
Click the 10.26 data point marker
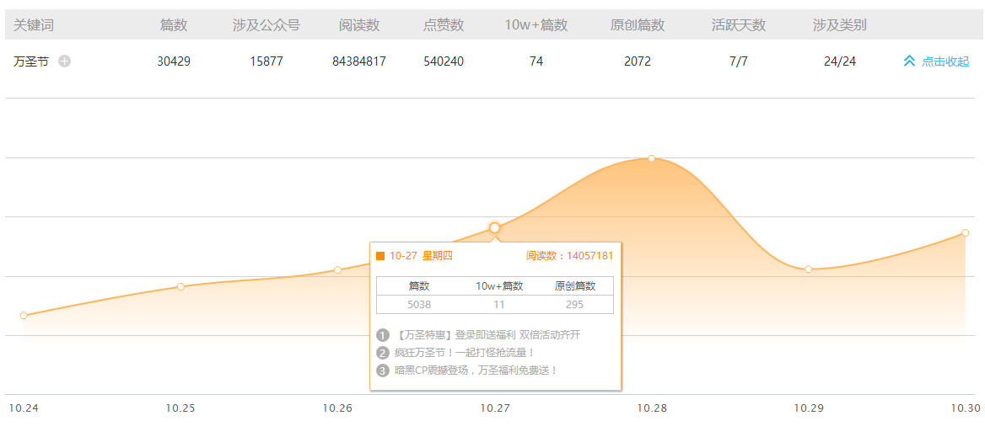tap(337, 270)
